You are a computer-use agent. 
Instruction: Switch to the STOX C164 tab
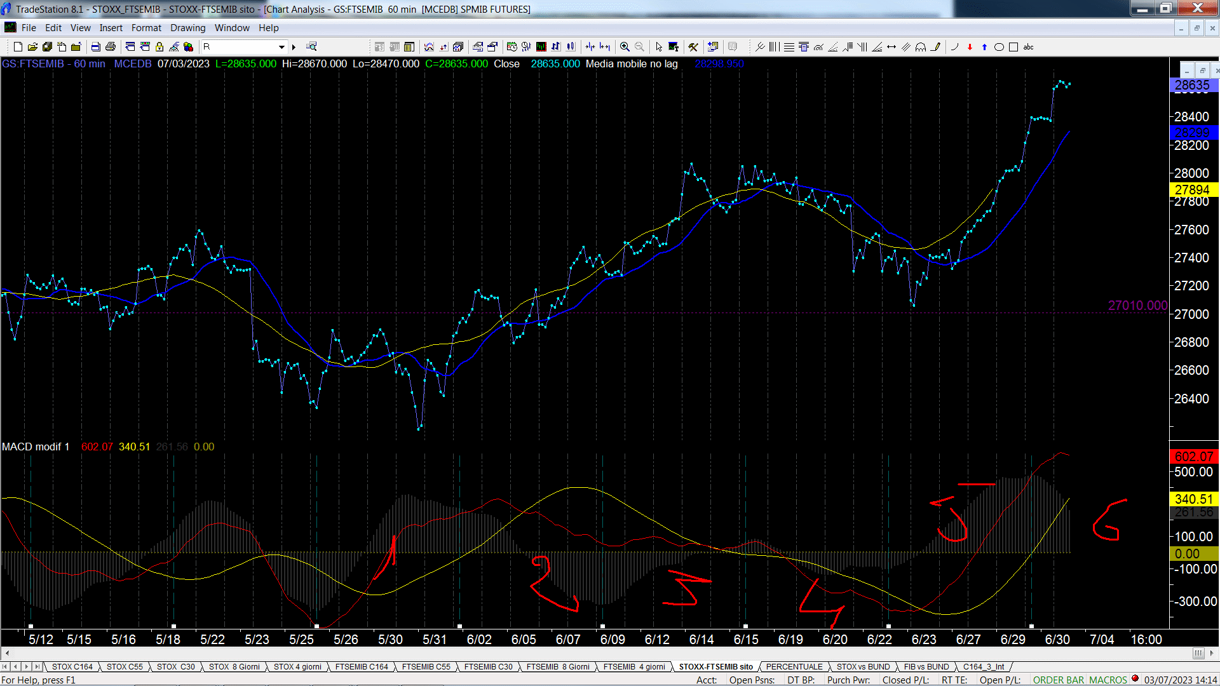pos(72,667)
